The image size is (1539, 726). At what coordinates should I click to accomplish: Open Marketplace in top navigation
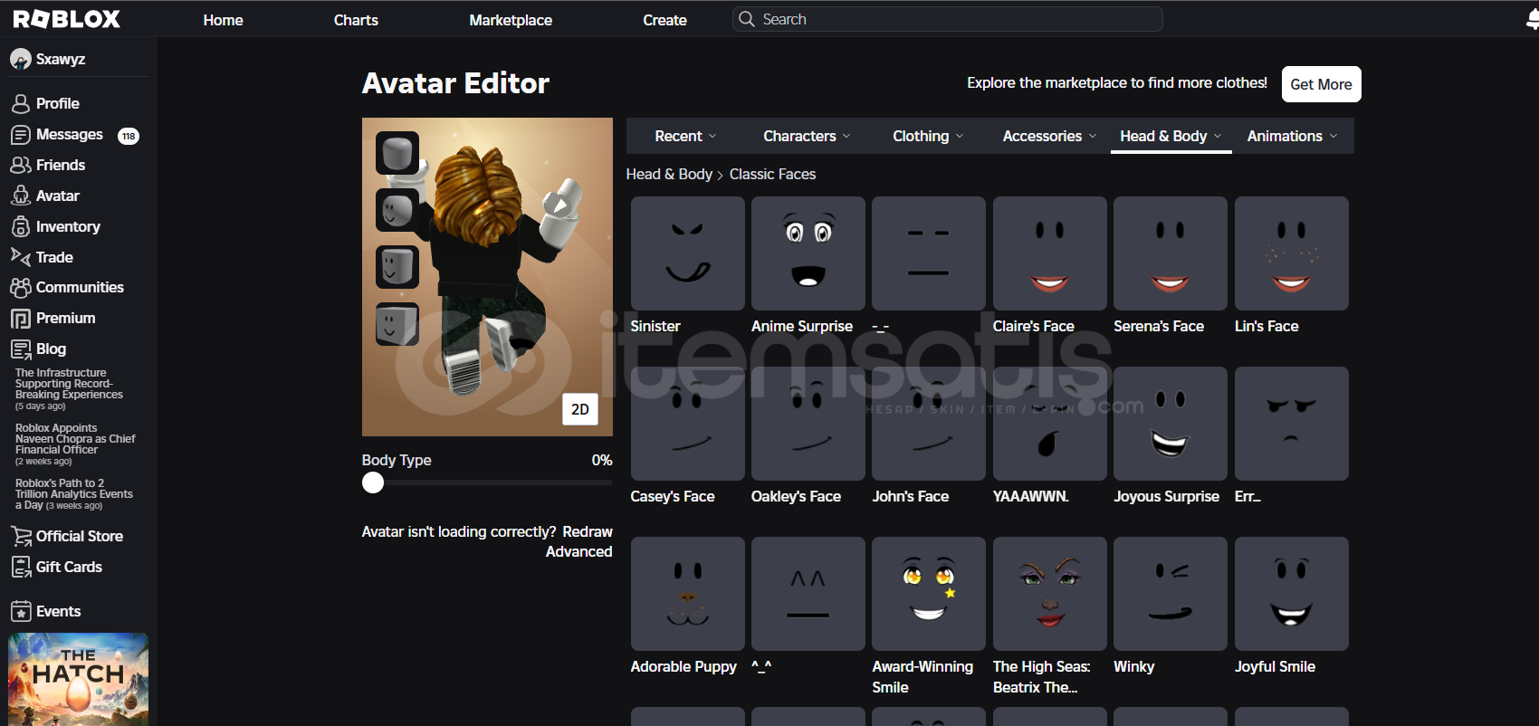coord(511,20)
